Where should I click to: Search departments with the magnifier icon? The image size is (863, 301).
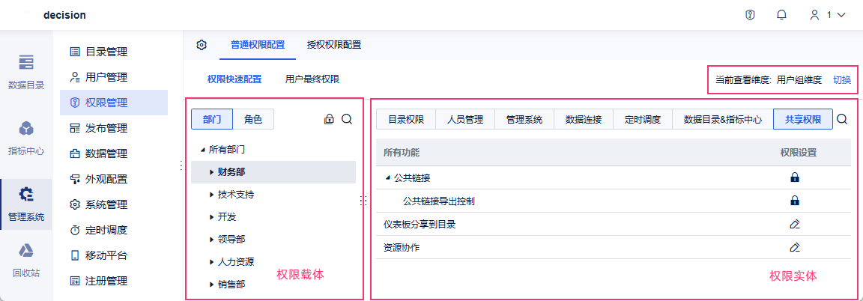(347, 119)
